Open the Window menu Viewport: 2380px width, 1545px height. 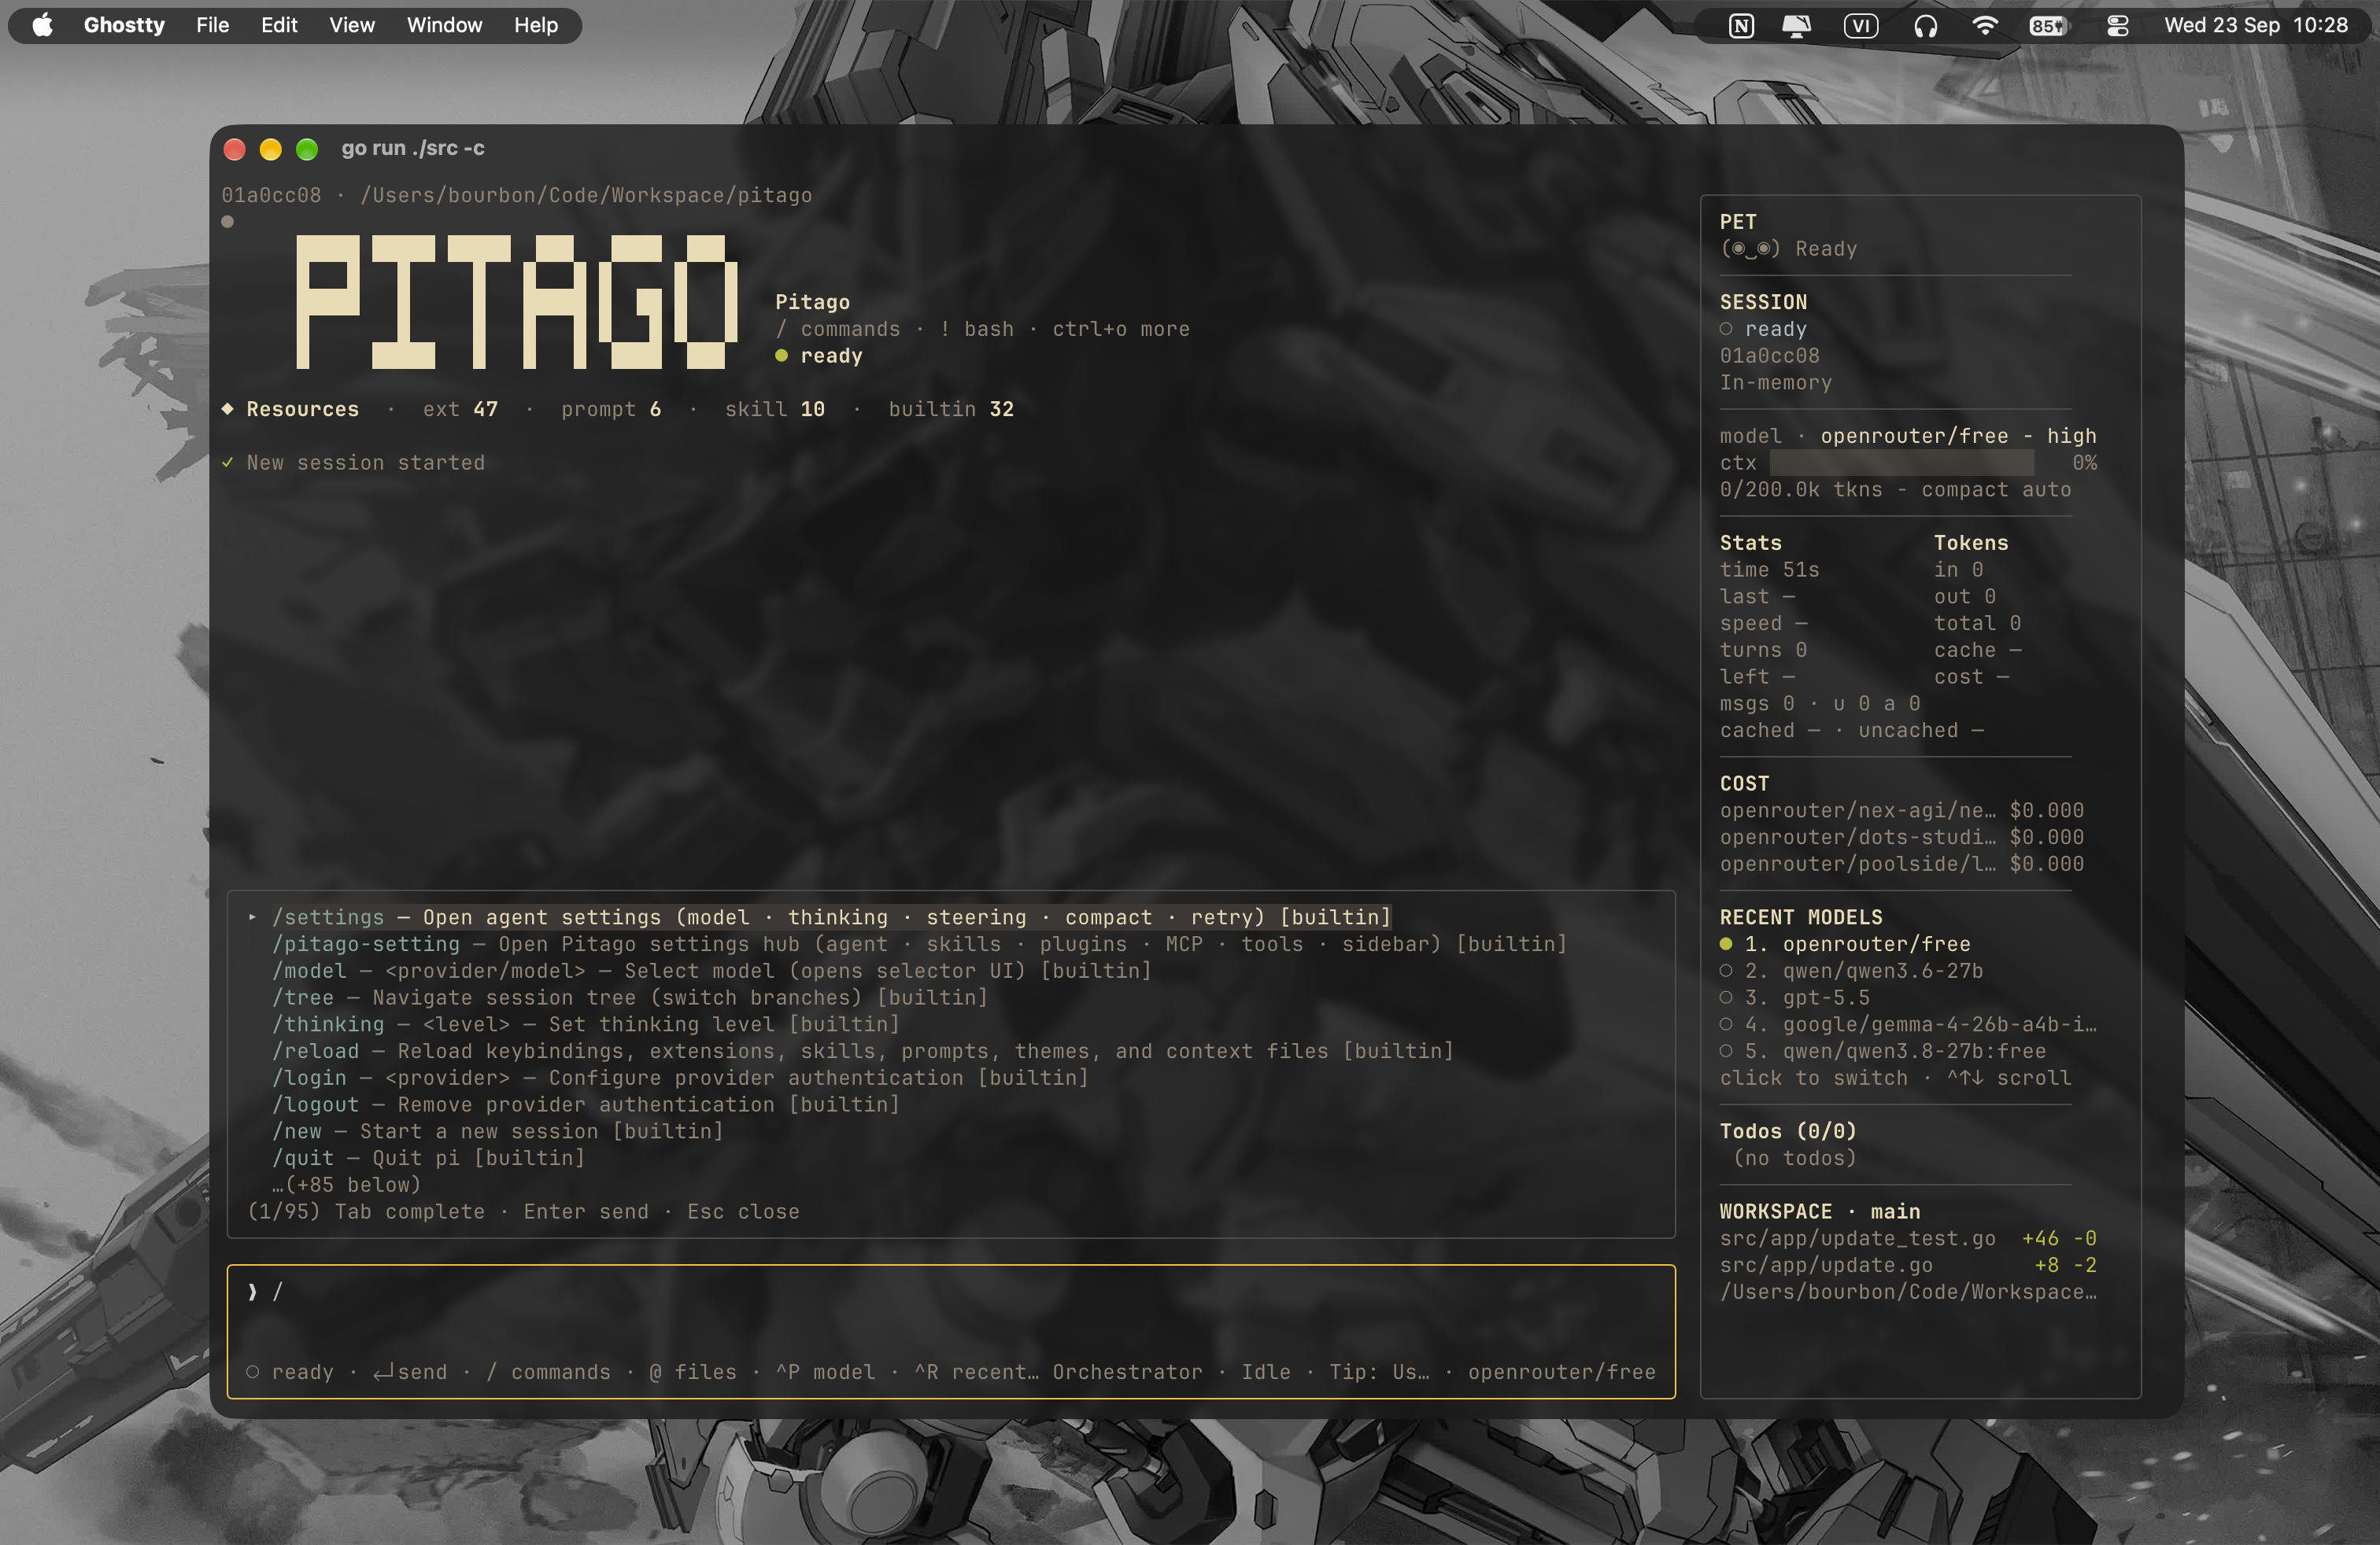444,25
